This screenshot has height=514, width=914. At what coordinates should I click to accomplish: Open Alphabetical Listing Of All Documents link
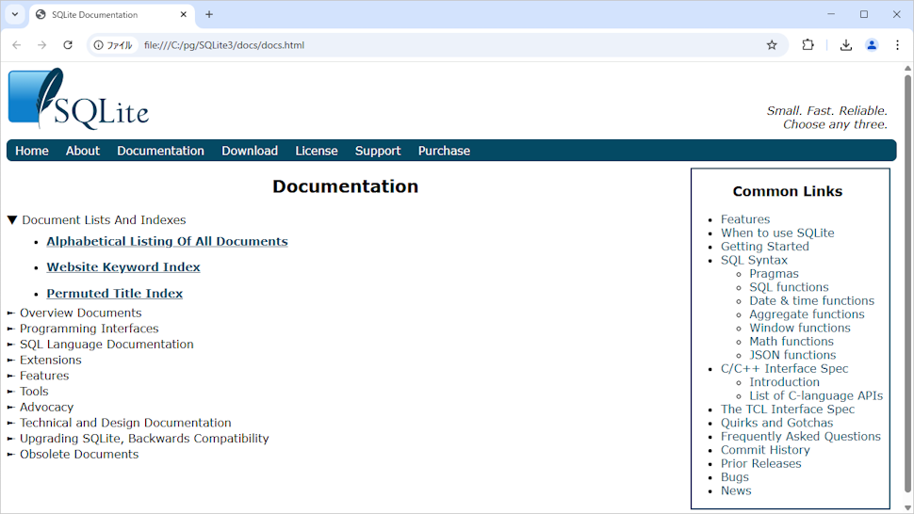(167, 242)
